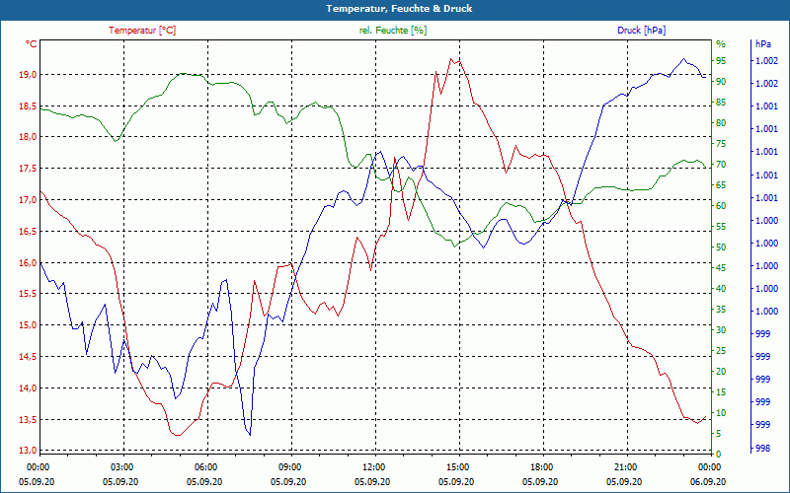The height and width of the screenshot is (493, 790).
Task: Click the '14,0' temperature axis value
Action: (29, 388)
